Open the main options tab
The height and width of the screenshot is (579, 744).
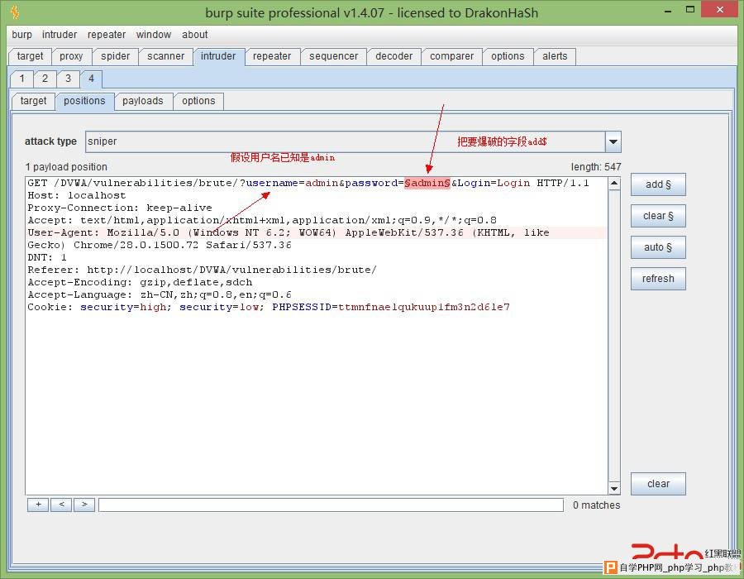(508, 56)
